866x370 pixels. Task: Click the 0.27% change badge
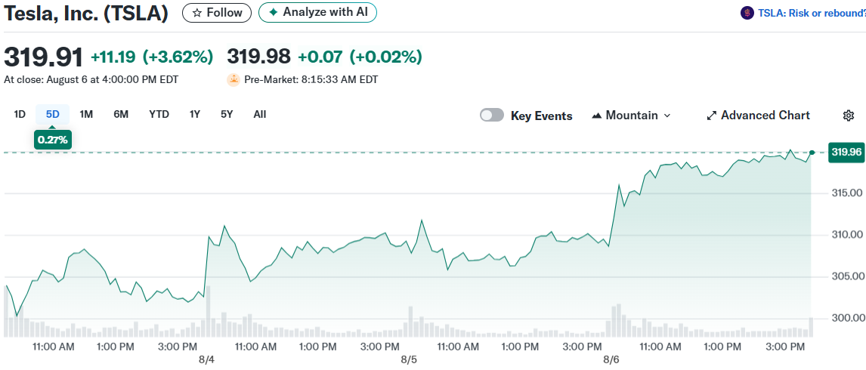point(53,140)
